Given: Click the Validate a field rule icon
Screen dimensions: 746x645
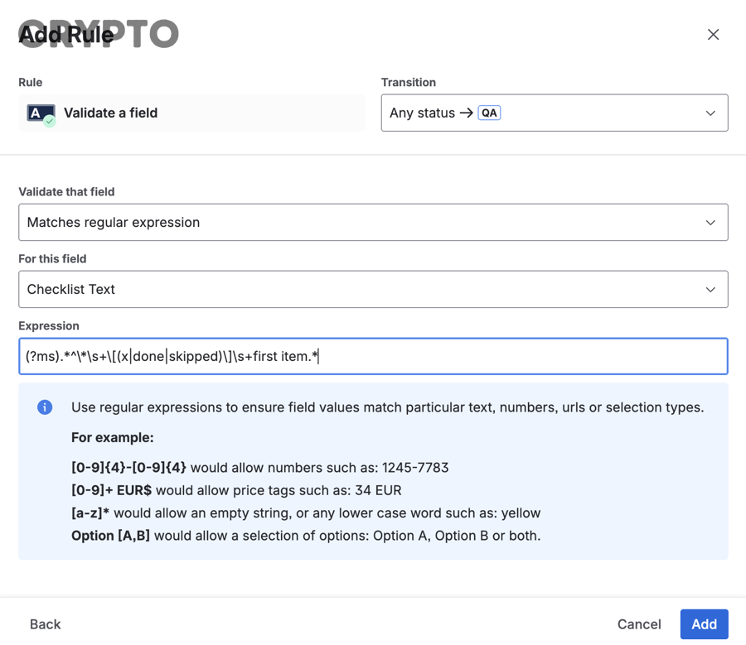Looking at the screenshot, I should click(41, 114).
